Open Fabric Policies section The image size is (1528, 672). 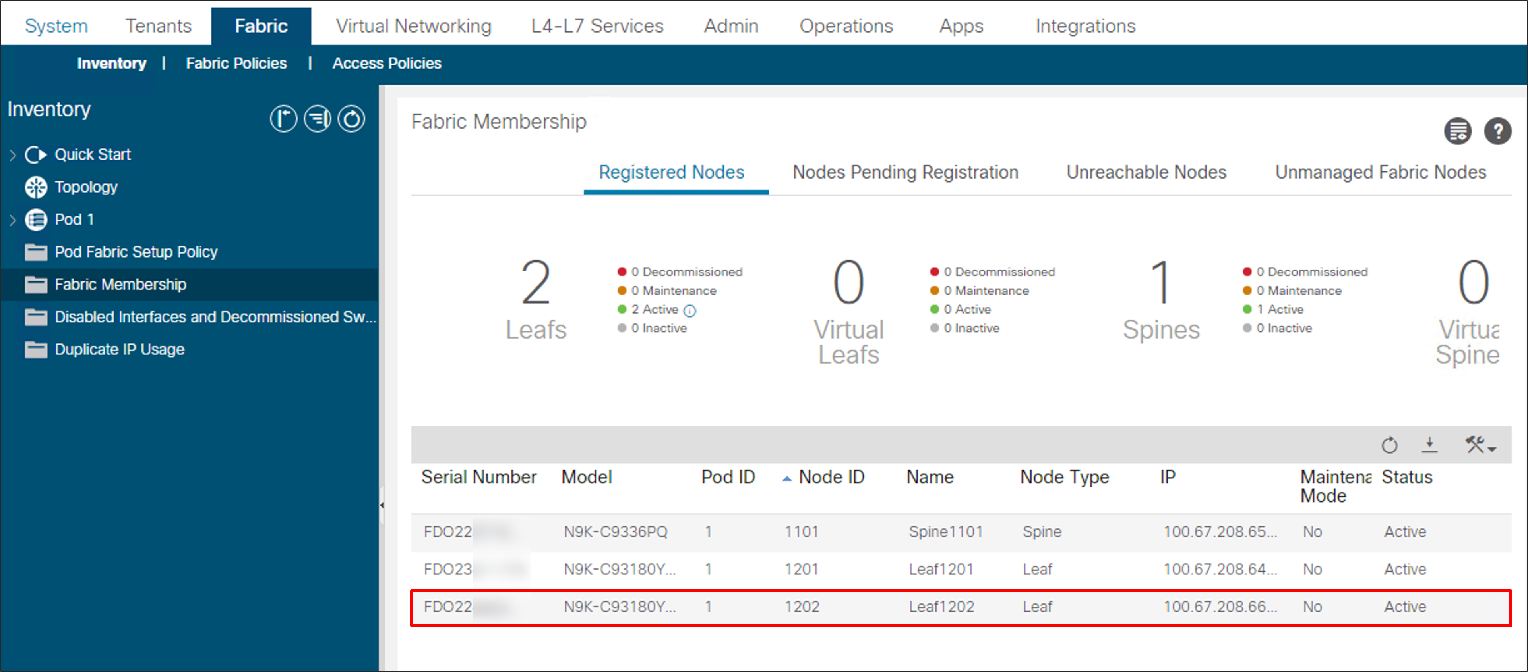click(236, 64)
